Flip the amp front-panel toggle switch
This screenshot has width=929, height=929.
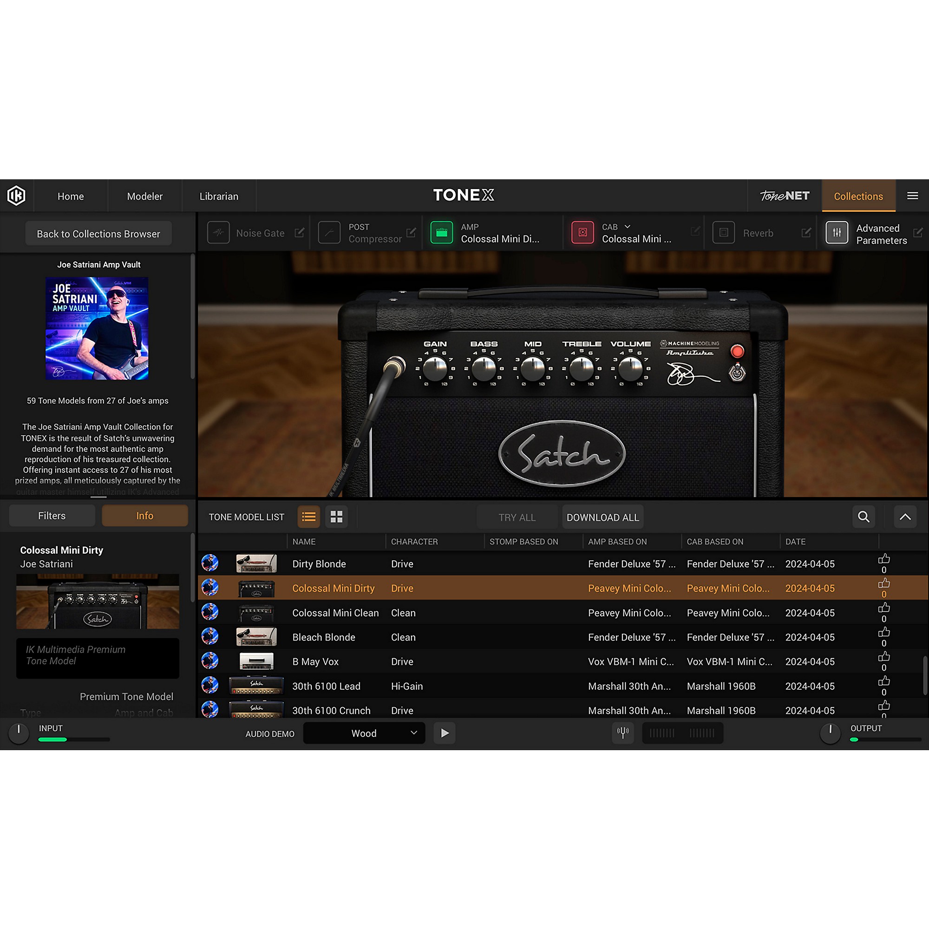(737, 372)
